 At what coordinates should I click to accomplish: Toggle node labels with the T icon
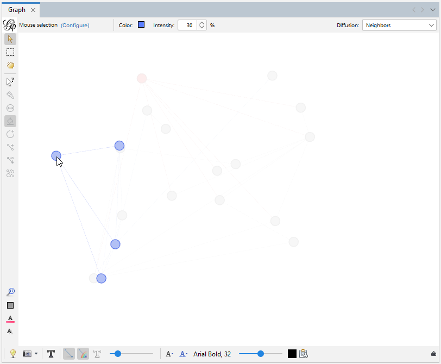coord(51,354)
